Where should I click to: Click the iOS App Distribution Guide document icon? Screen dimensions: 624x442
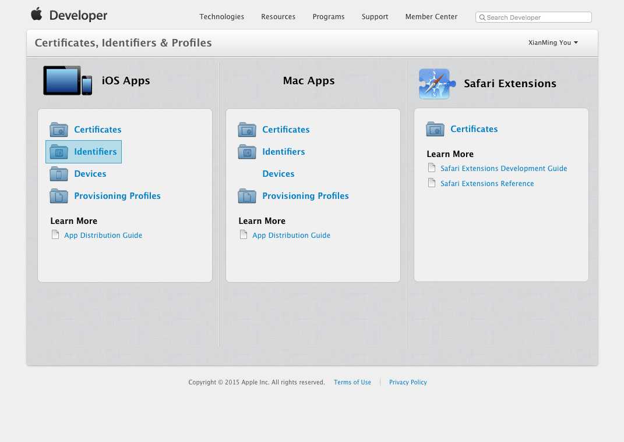click(x=55, y=235)
